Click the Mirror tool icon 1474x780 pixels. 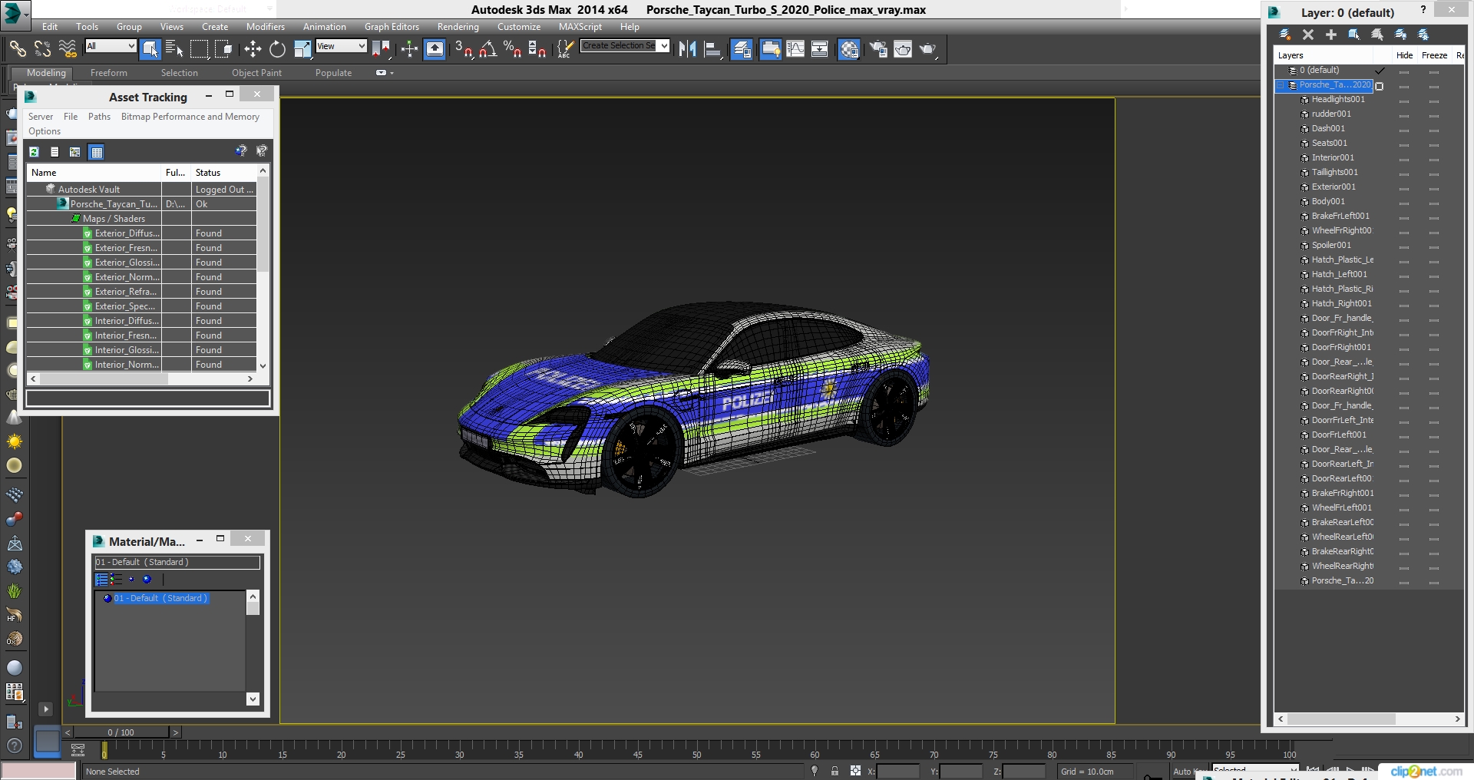point(687,49)
